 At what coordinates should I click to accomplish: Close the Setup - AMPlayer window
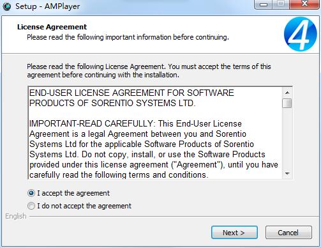pyautogui.click(x=304, y=4)
